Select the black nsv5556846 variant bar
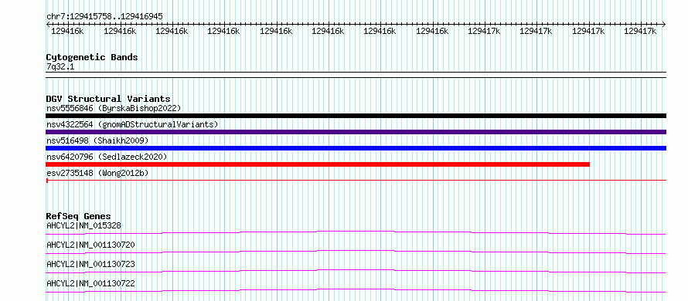This screenshot has height=301, width=688. (x=356, y=116)
